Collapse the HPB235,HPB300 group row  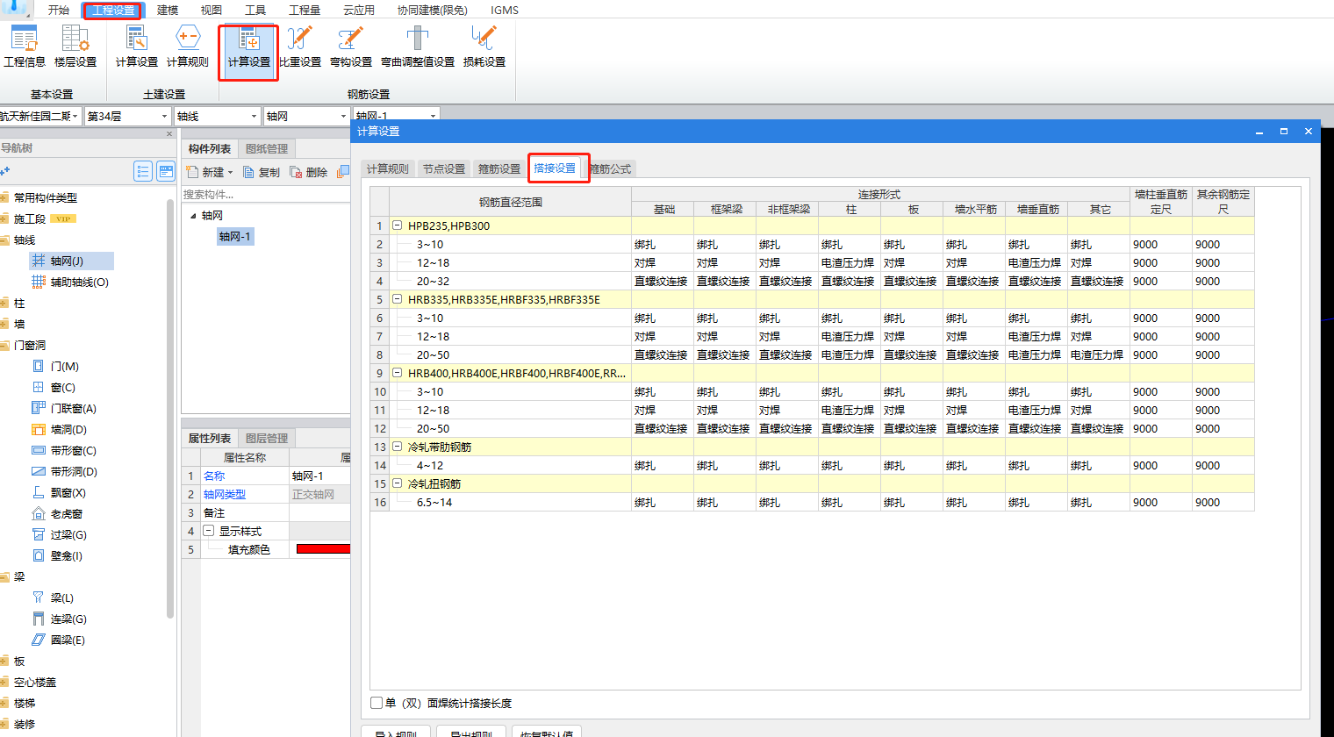(x=397, y=225)
